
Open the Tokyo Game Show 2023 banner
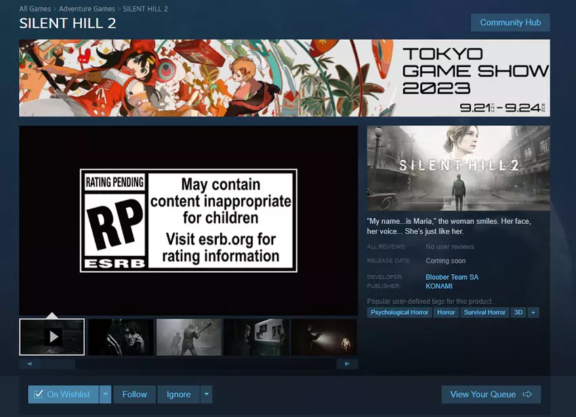(284, 78)
